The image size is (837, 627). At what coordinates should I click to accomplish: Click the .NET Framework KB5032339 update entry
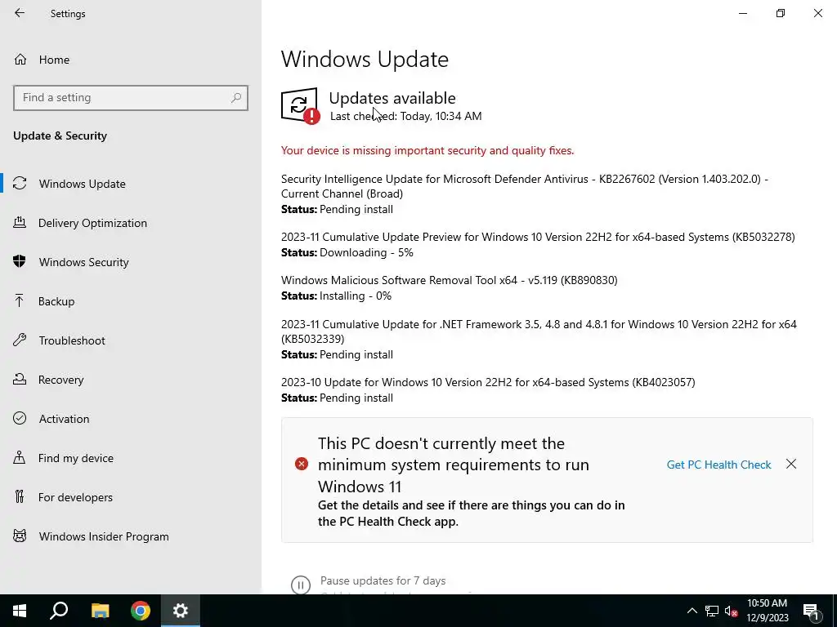coord(539,331)
